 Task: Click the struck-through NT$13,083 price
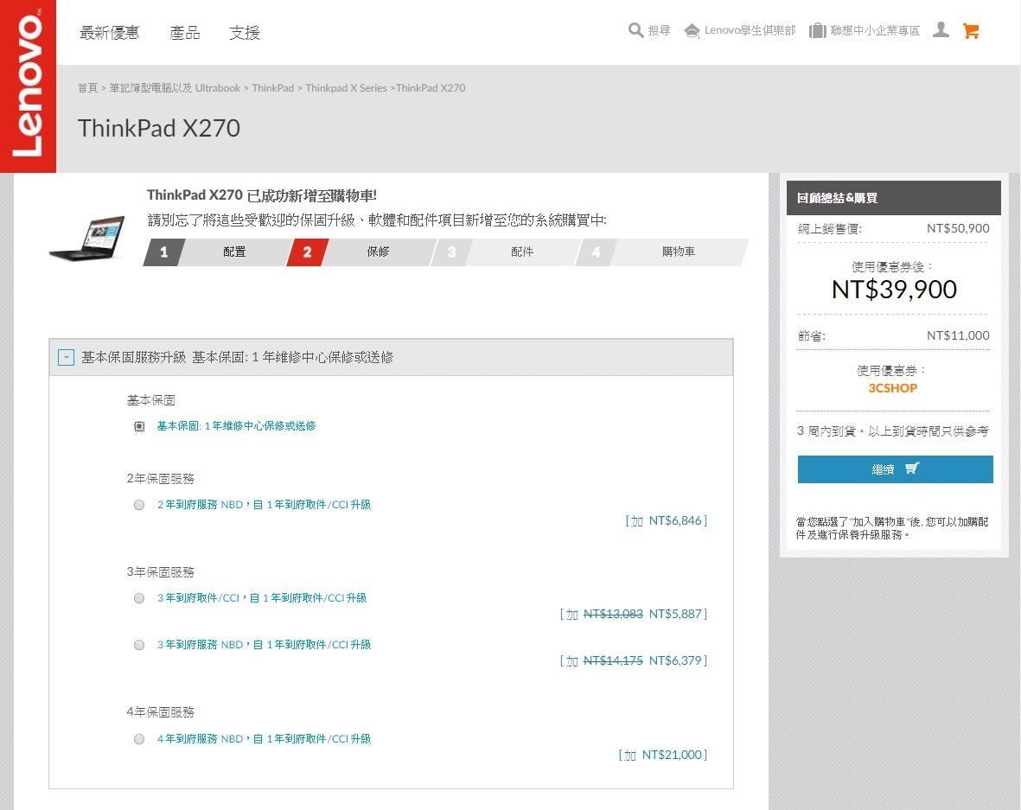[x=613, y=614]
